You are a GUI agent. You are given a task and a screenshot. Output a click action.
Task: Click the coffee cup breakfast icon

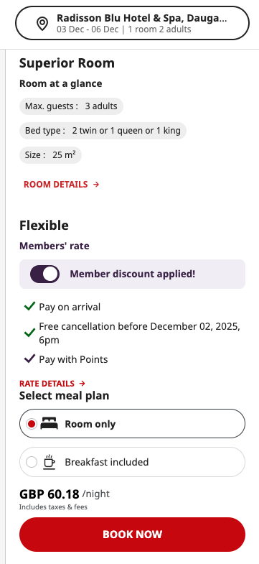tap(50, 462)
